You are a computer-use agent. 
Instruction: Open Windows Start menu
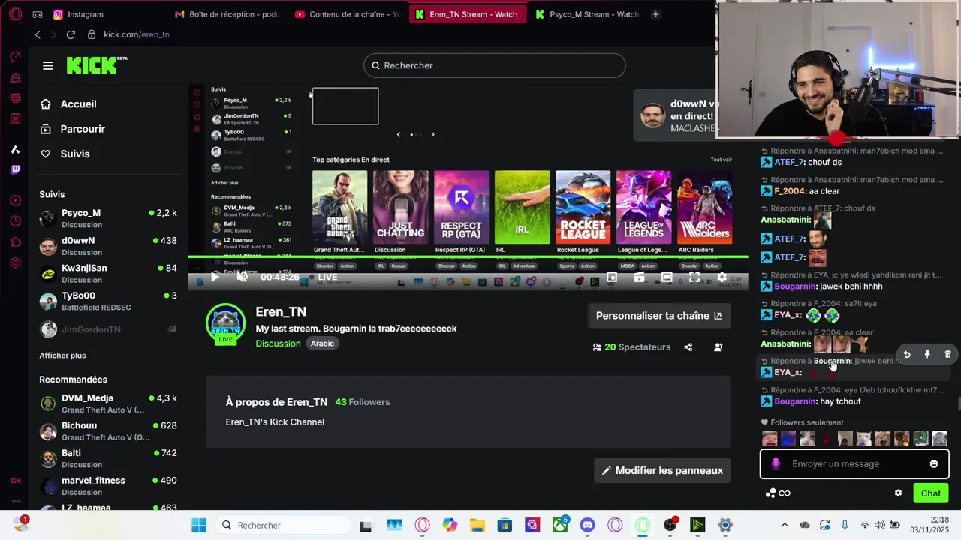pos(199,526)
